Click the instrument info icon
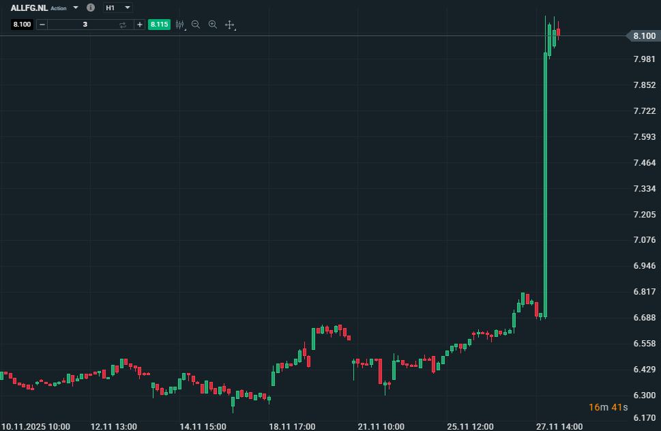 point(91,8)
